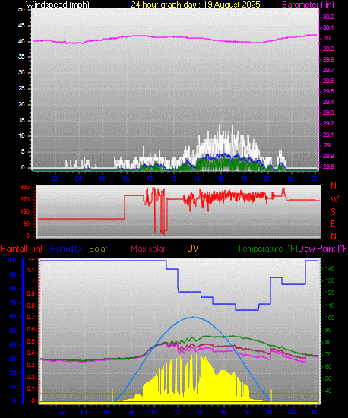Click the 140 temperature axis value

pos(330,269)
